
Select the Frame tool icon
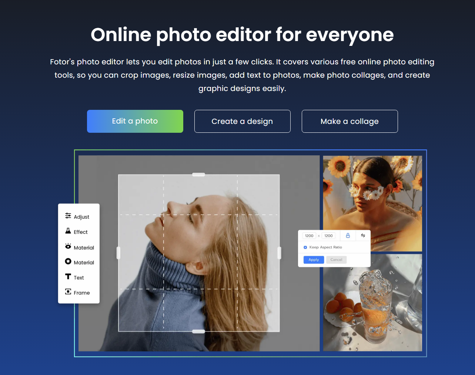pos(68,291)
